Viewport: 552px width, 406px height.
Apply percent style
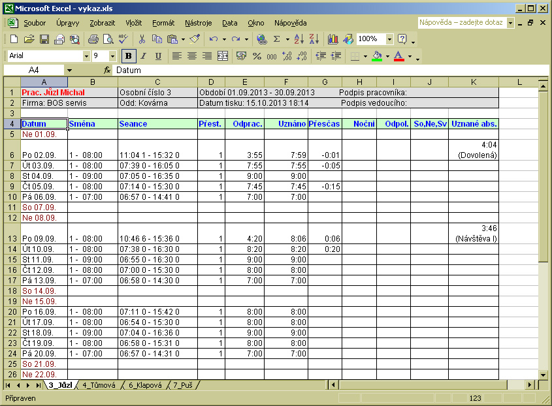point(257,56)
